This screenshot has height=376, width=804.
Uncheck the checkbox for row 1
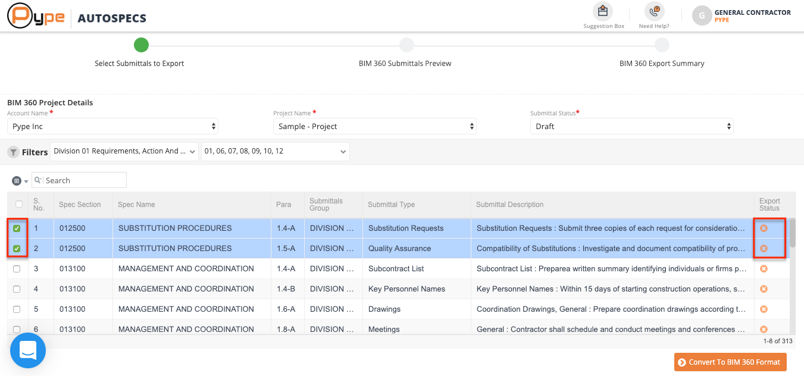(17, 228)
